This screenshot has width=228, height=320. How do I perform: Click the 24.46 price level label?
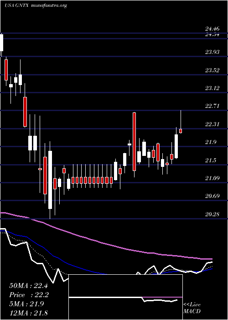click(x=212, y=29)
